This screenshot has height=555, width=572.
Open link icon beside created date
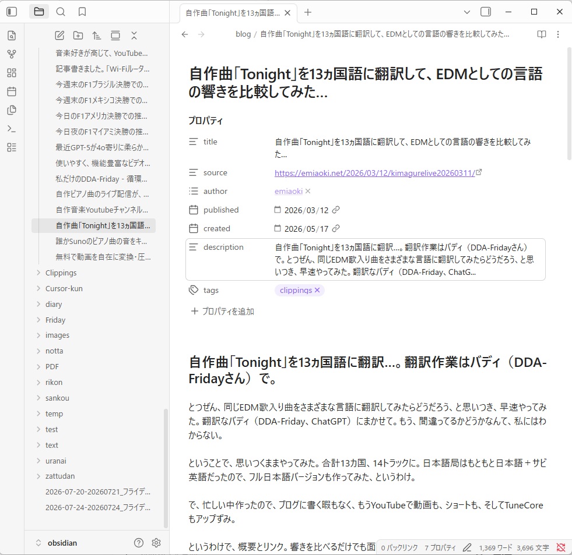336,228
